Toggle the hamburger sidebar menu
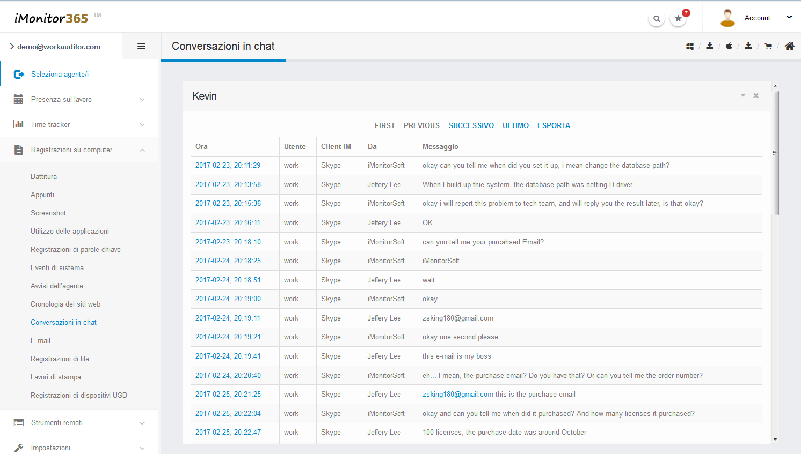Image resolution: width=801 pixels, height=454 pixels. point(141,47)
